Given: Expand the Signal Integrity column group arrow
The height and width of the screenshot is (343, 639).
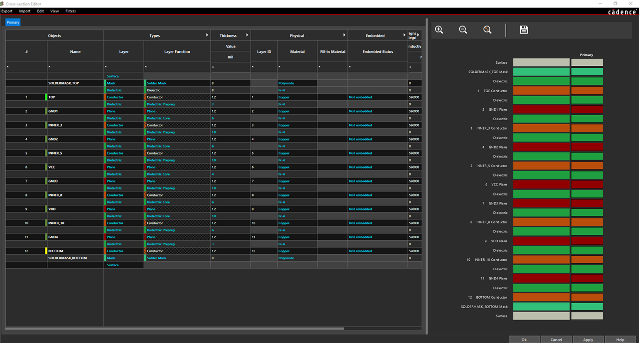Looking at the screenshot, I should click(418, 35).
